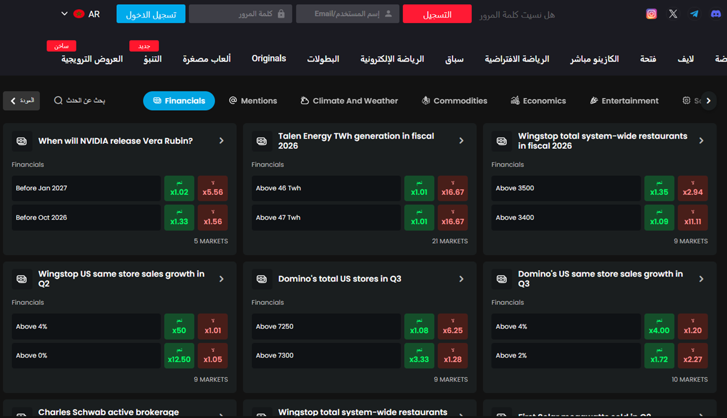Bet yes x1.02 on Before Jan 2027
Screen dimensions: 727x418
coord(179,188)
